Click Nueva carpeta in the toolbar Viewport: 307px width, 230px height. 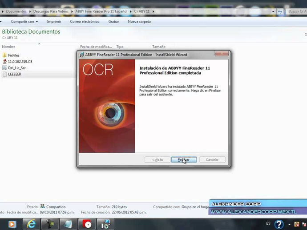click(139, 21)
